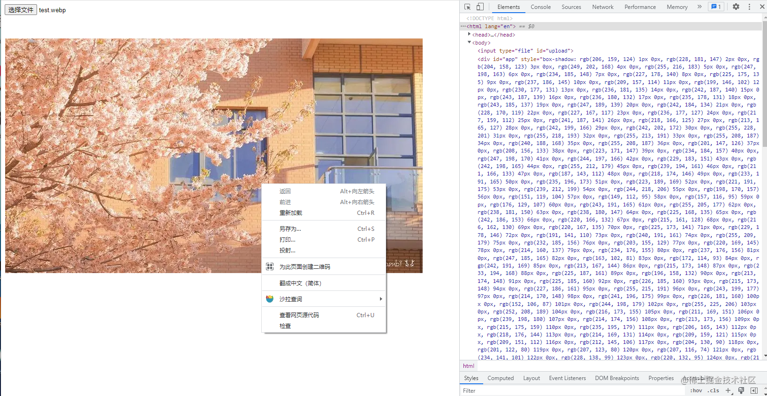
Task: Switch to the Console tab
Action: coord(540,7)
